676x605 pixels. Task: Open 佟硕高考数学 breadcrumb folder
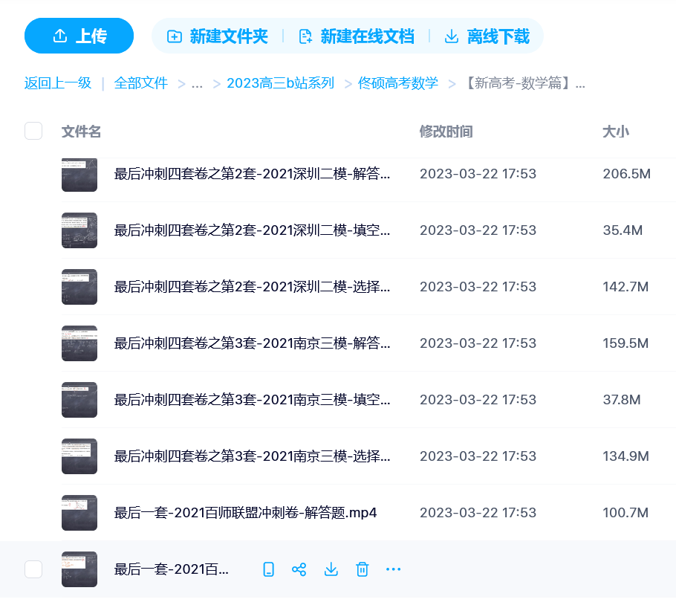click(398, 83)
